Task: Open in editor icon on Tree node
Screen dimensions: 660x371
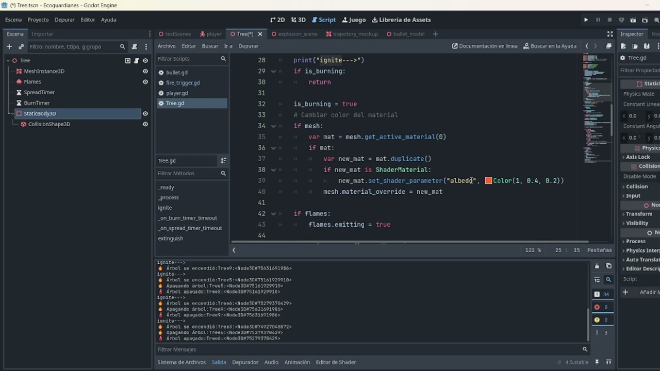Action: click(x=128, y=60)
